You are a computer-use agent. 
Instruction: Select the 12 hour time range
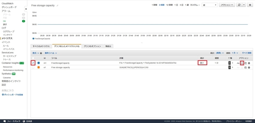(x=170, y=5)
